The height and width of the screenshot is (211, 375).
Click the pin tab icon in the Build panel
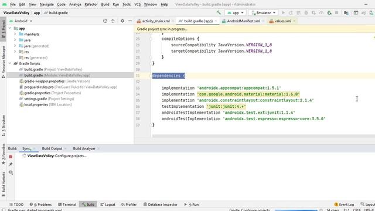[x=11, y=164]
